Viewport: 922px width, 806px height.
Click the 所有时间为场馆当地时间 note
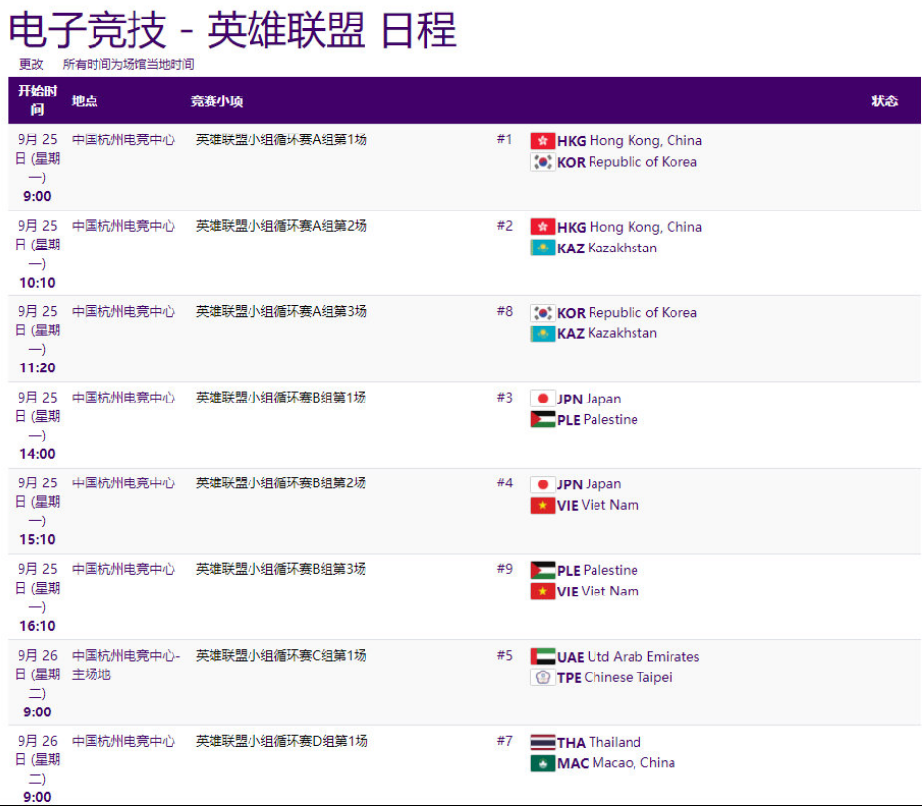129,64
